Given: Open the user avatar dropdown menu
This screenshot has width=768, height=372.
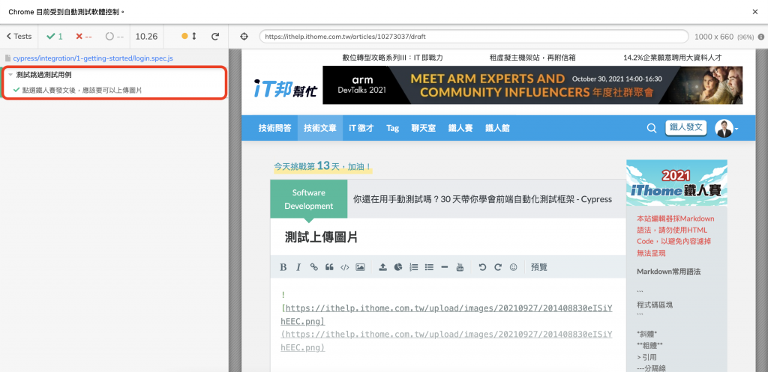Looking at the screenshot, I should point(726,128).
